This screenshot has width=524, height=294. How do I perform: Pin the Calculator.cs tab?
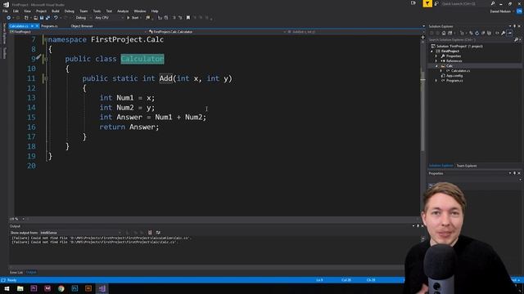pyautogui.click(x=32, y=26)
